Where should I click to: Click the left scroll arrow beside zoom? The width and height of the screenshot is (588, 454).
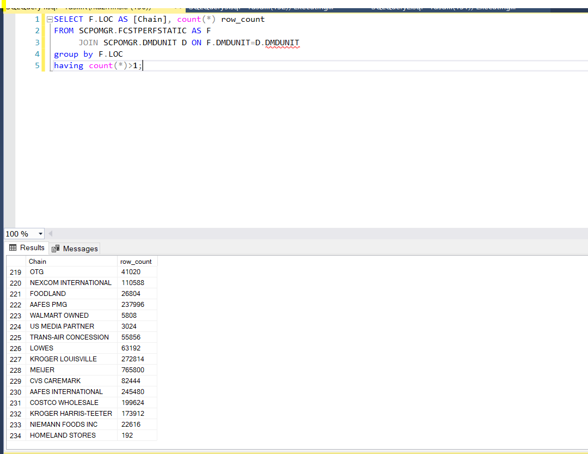(x=51, y=234)
